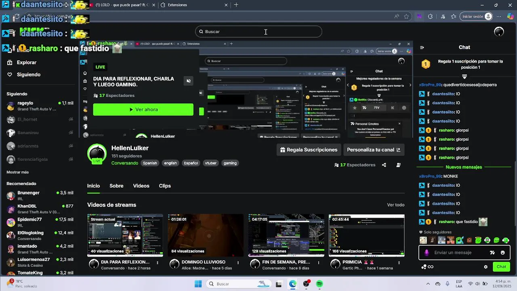Select the gaming tag

(230, 163)
